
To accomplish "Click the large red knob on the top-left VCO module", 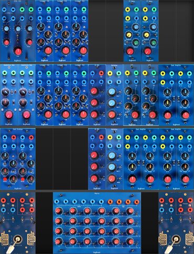I will click(x=18, y=51).
